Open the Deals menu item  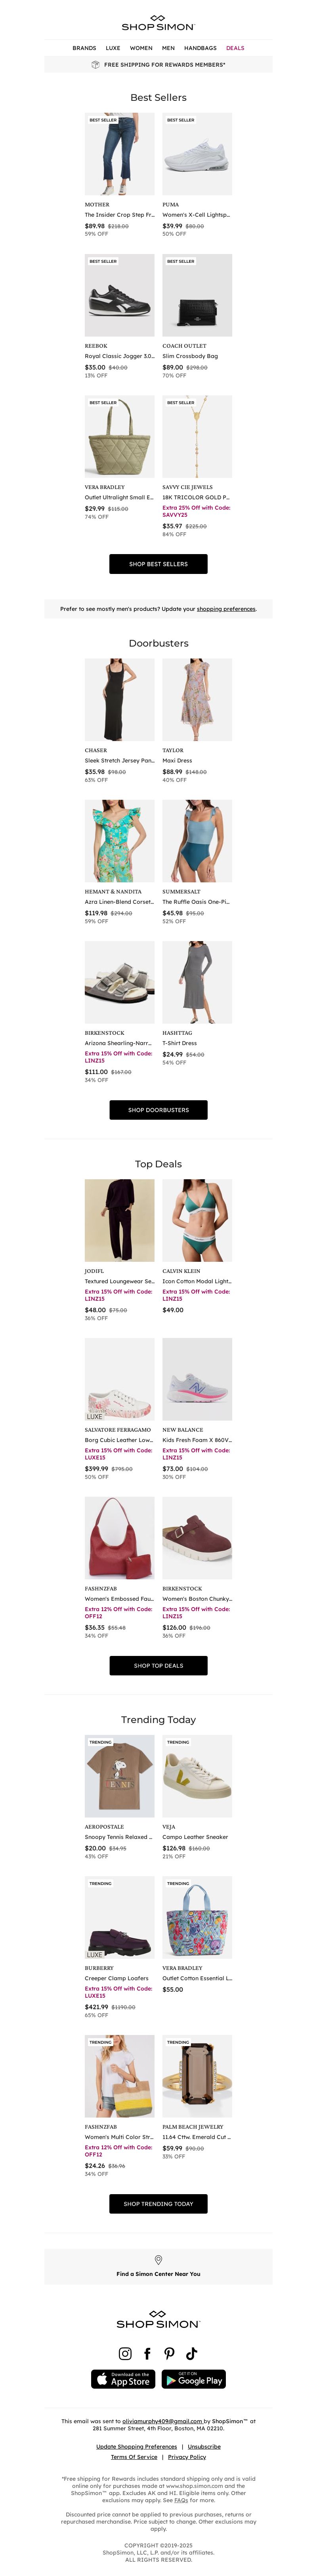235,48
